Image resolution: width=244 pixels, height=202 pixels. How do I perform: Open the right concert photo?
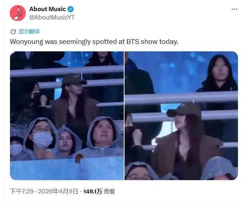pos(181,116)
